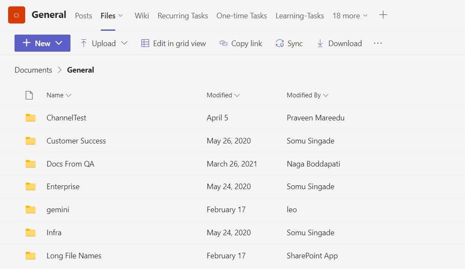Click the file type column icon
The width and height of the screenshot is (465, 269).
point(29,95)
